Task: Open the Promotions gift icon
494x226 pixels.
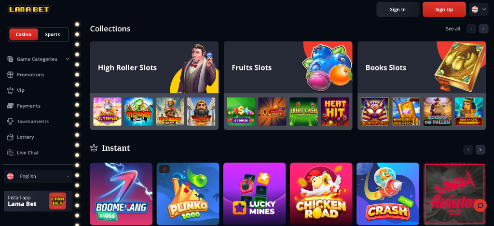Action: click(11, 75)
